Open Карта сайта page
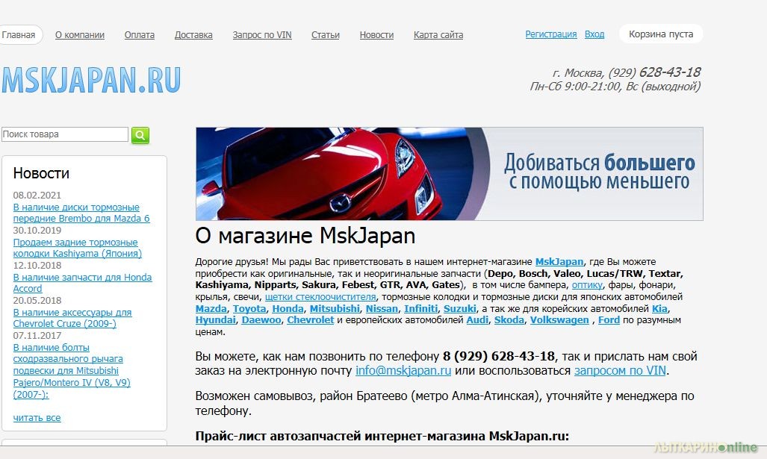This screenshot has height=459, width=767. coord(438,35)
